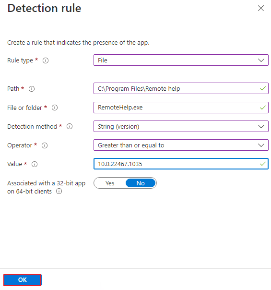Click the Rule type dropdown chevron arrow
The width and height of the screenshot is (271, 290).
pos(261,60)
